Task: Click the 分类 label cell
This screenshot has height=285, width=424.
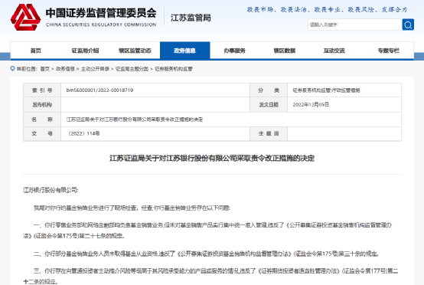Action: (269, 90)
